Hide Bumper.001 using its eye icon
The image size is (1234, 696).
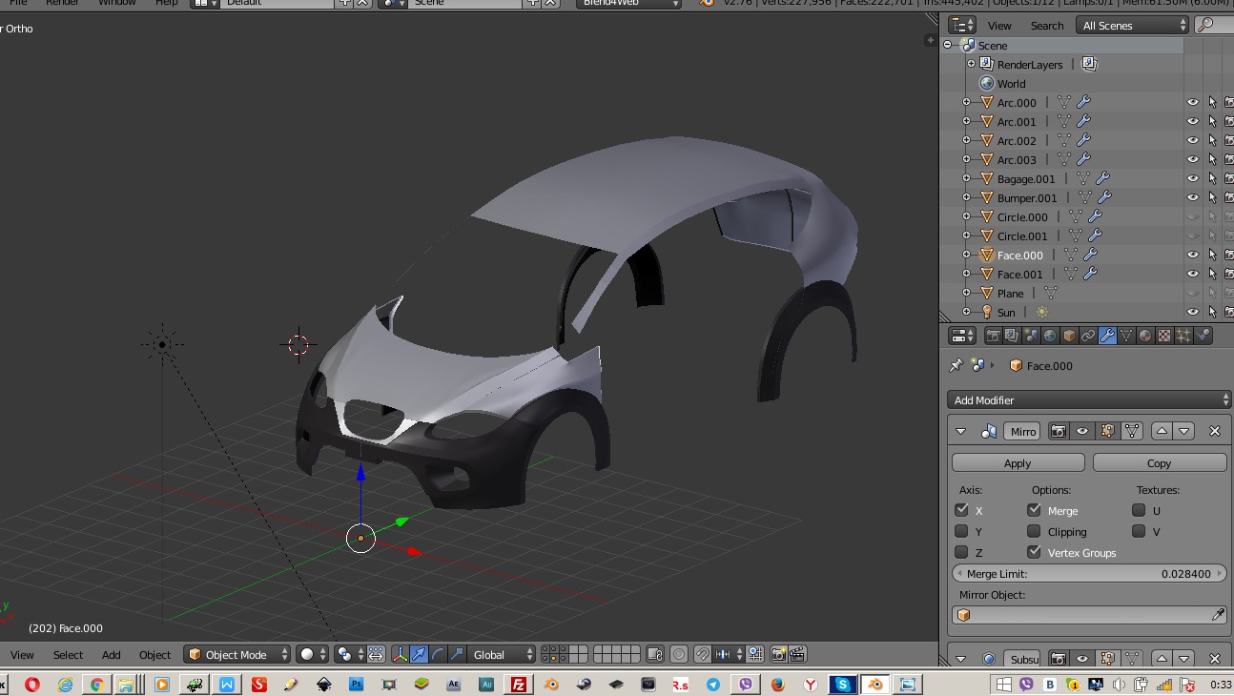click(1192, 197)
